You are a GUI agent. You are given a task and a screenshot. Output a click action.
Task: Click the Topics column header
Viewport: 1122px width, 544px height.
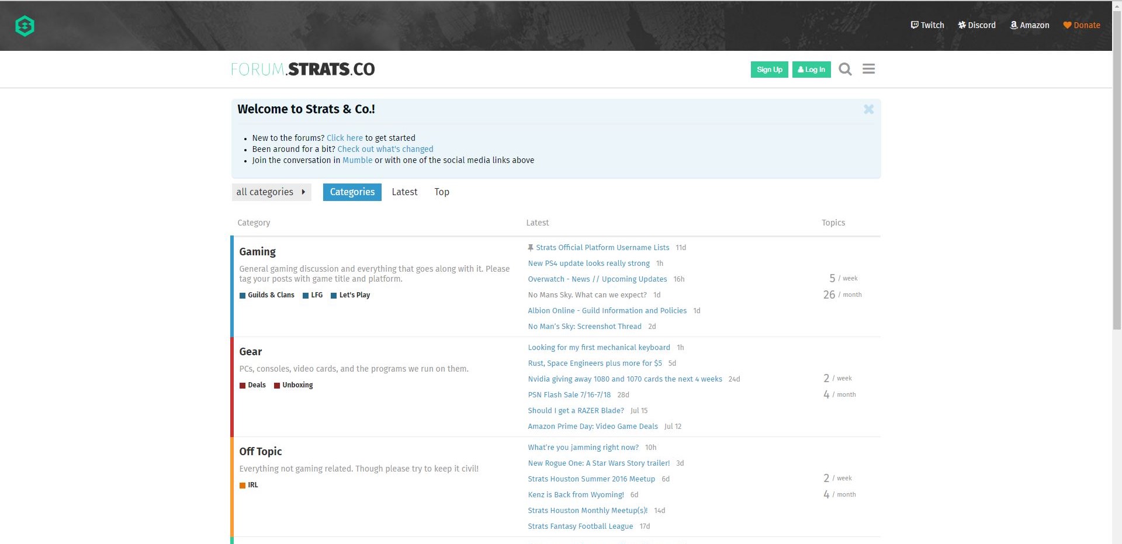(x=833, y=223)
